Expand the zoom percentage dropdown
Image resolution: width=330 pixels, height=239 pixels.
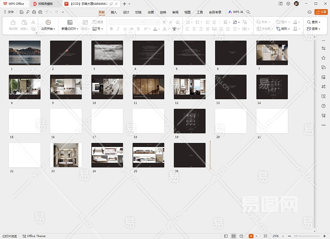(x=283, y=236)
